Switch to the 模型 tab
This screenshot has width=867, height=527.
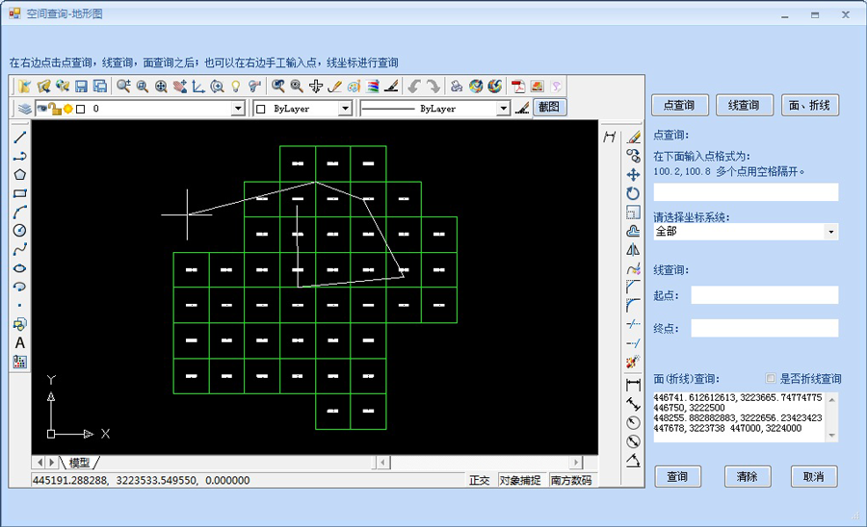[79, 463]
